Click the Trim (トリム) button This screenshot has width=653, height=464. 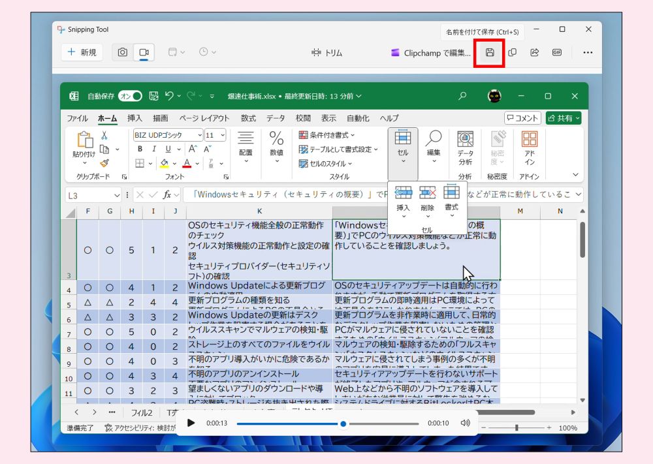click(326, 52)
